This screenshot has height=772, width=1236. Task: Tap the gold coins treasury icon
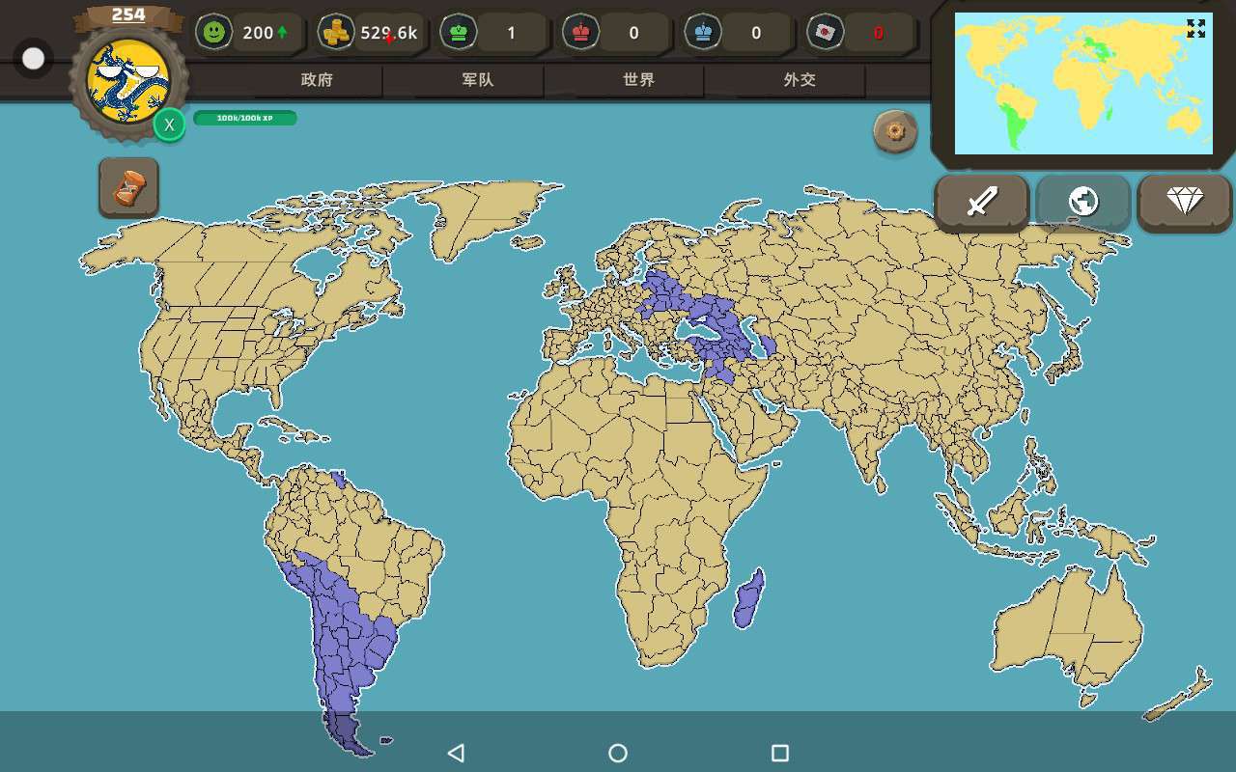336,32
